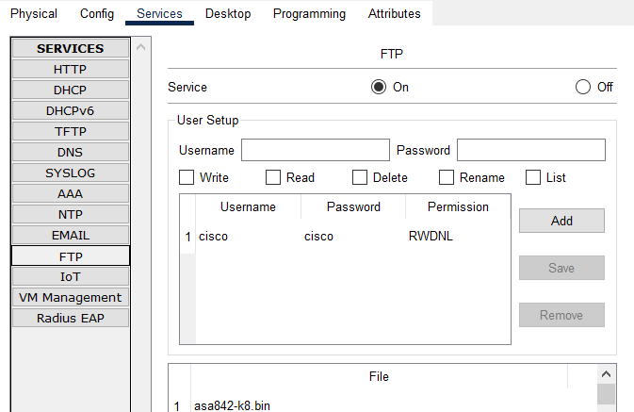The width and height of the screenshot is (634, 412).
Task: Enable the Rename permission checkbox
Action: [x=447, y=177]
